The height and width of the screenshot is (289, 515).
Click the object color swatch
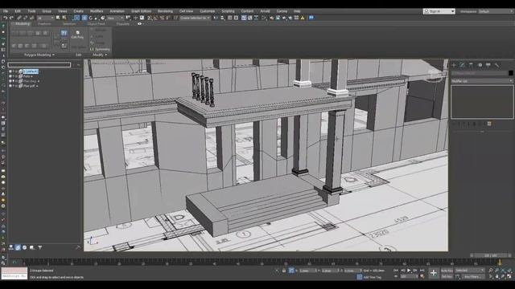pos(511,73)
